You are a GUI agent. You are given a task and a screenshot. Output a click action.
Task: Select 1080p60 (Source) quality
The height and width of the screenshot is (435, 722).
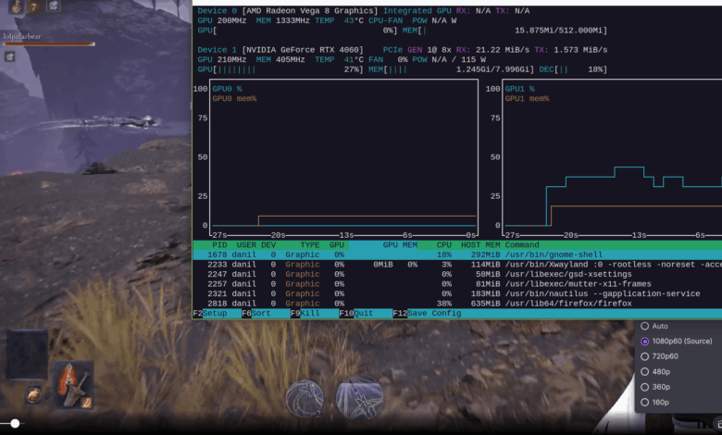tap(677, 342)
